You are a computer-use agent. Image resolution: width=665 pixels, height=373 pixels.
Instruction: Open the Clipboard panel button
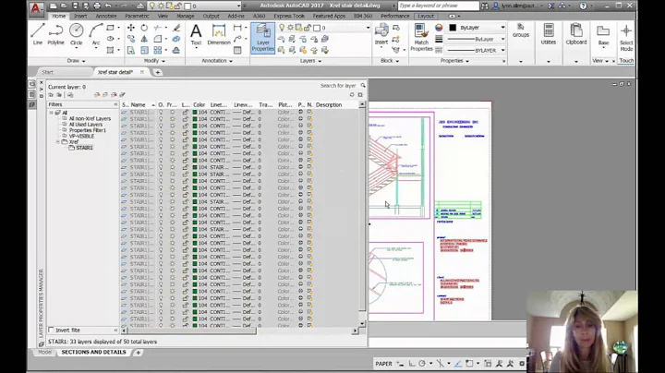pos(576,34)
